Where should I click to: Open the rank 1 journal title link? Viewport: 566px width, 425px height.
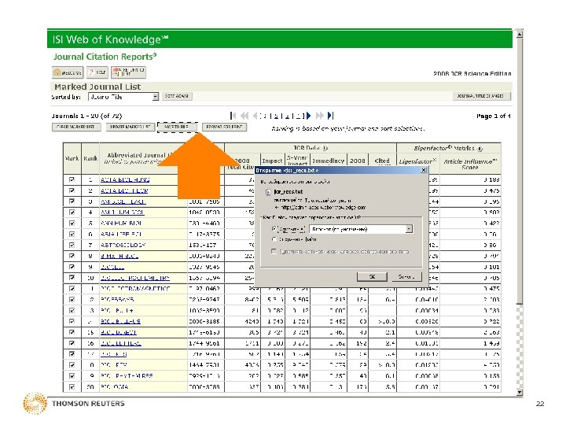pos(125,179)
